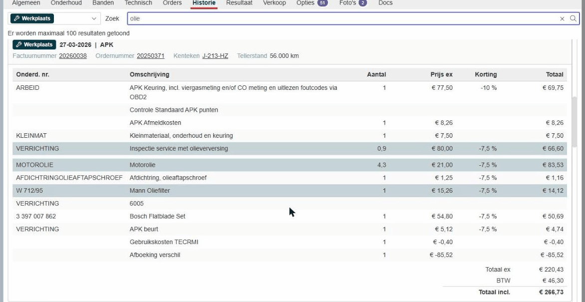Viewport: 585px width, 302px height.
Task: Click the Bosch Flatblade Set description
Action: 157,217
